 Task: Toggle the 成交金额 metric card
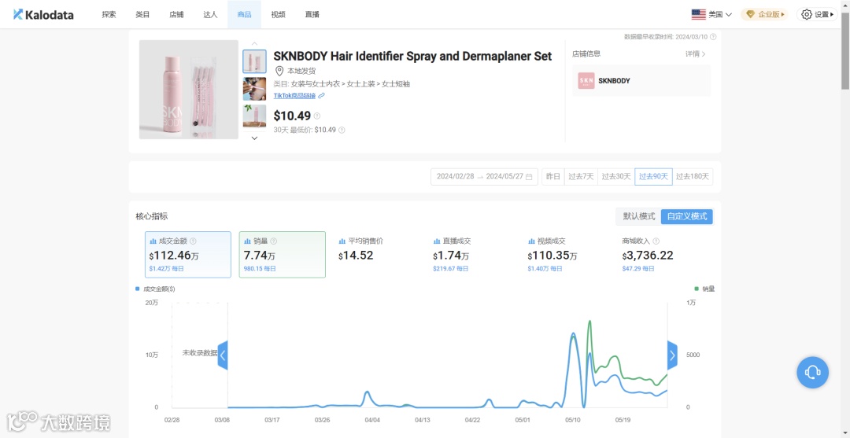pyautogui.click(x=187, y=255)
